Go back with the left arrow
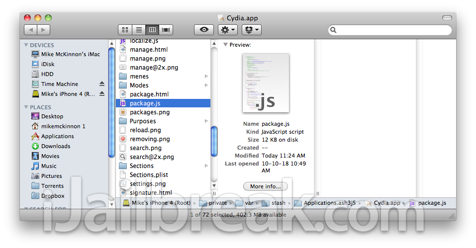This screenshot has width=476, height=248. (x=31, y=30)
